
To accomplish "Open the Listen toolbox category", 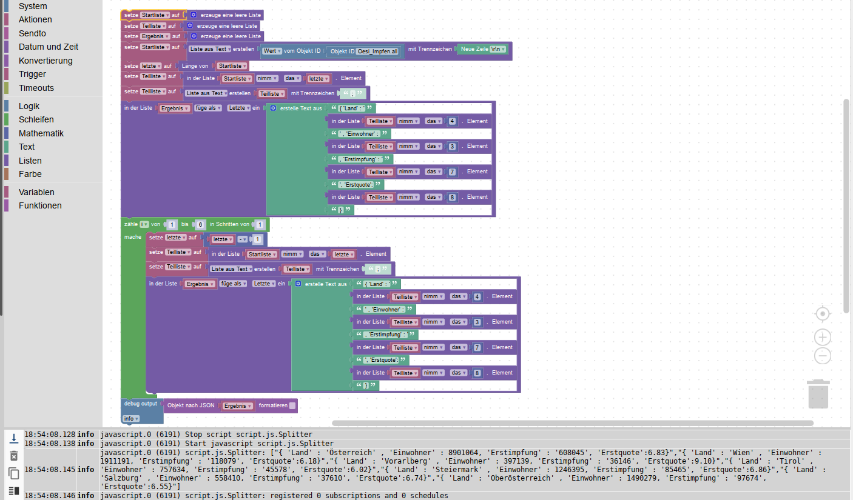I will click(x=30, y=161).
